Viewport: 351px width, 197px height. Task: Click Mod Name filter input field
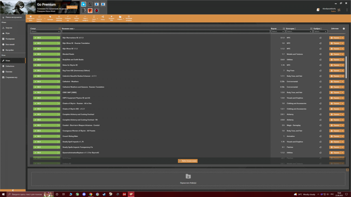166,31
